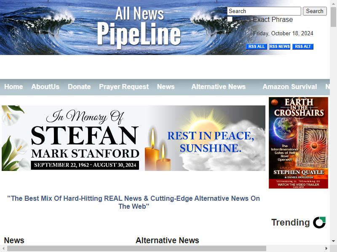Click the horizontal scrollbar left arrow
This screenshot has width=337, height=252.
coord(3,249)
